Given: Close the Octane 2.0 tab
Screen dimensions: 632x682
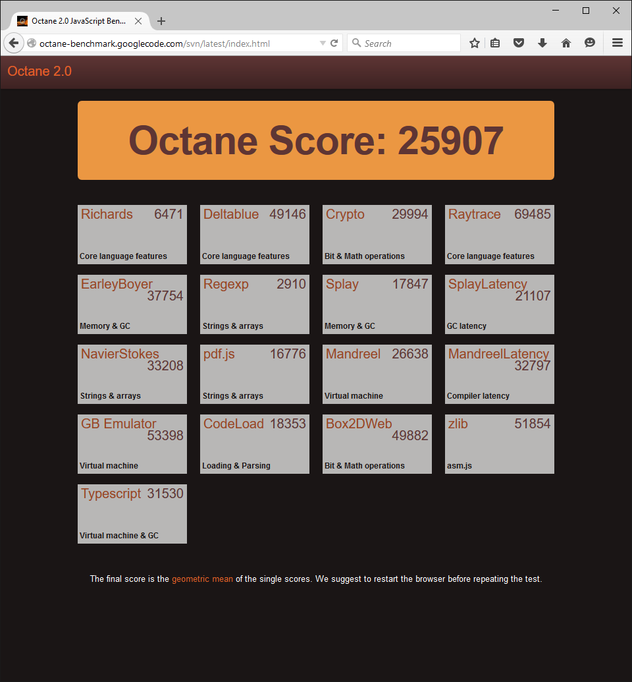Looking at the screenshot, I should 138,21.
